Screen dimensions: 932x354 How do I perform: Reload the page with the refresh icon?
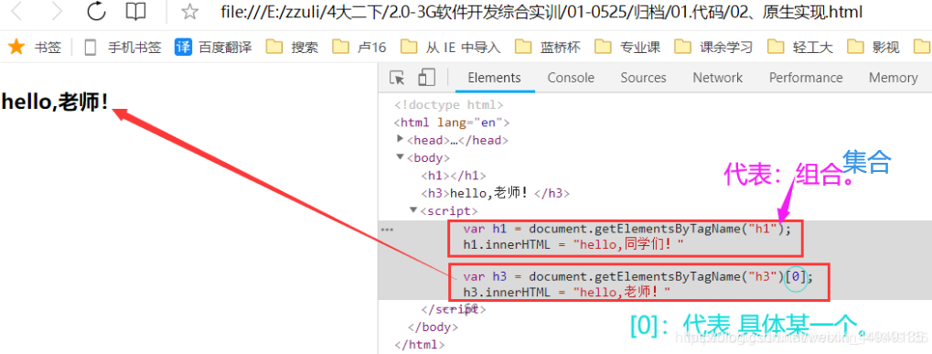pyautogui.click(x=96, y=11)
